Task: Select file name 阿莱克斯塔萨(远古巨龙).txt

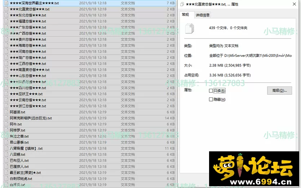Action: coord(31,118)
